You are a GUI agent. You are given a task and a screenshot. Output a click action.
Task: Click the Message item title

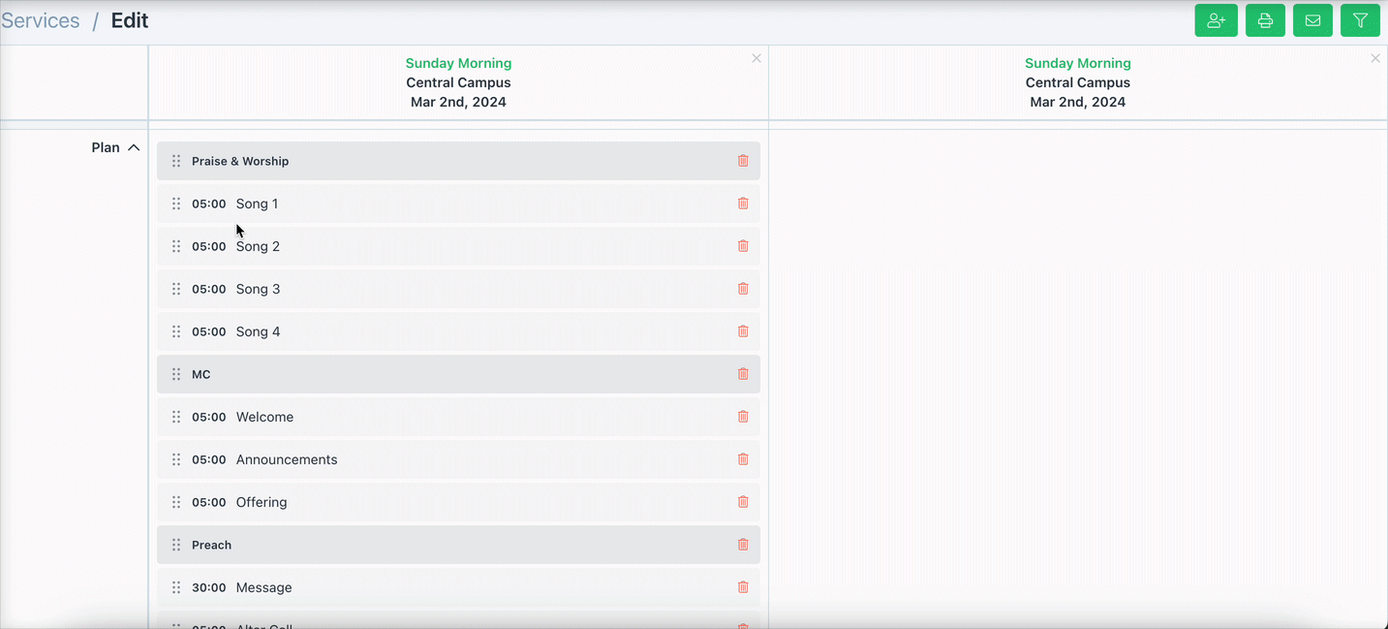click(x=263, y=587)
